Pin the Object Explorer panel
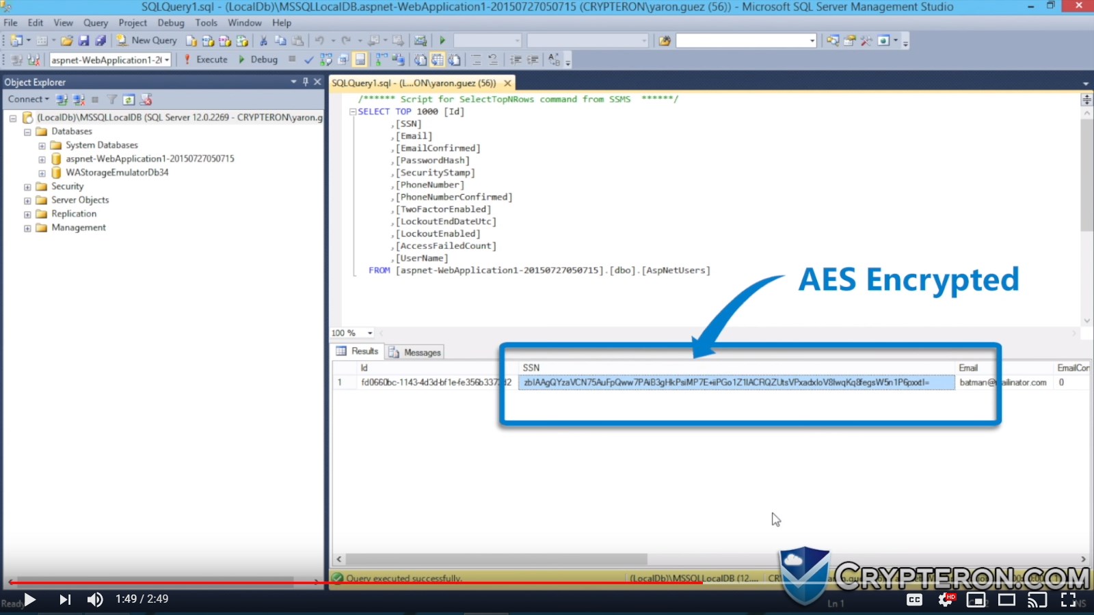This screenshot has height=615, width=1094. tap(306, 81)
